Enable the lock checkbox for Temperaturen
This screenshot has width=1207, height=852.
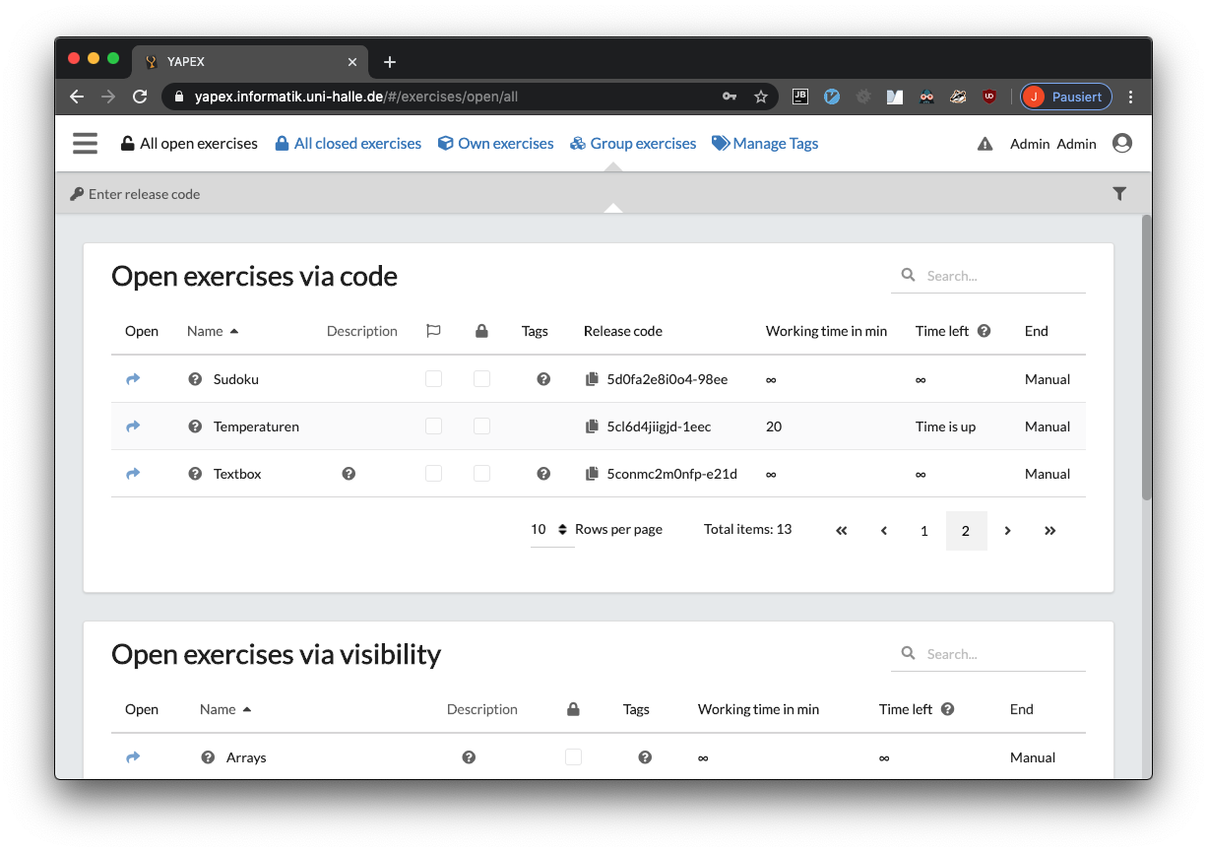coord(481,426)
